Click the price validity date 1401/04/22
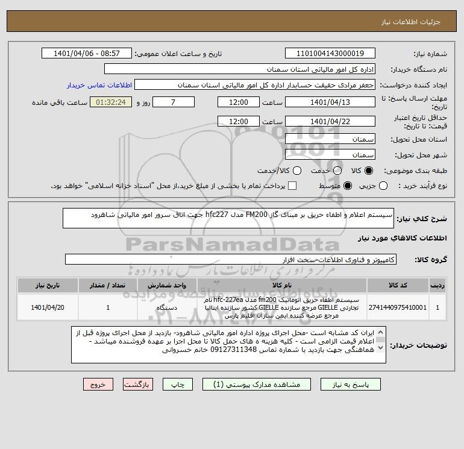 330,121
